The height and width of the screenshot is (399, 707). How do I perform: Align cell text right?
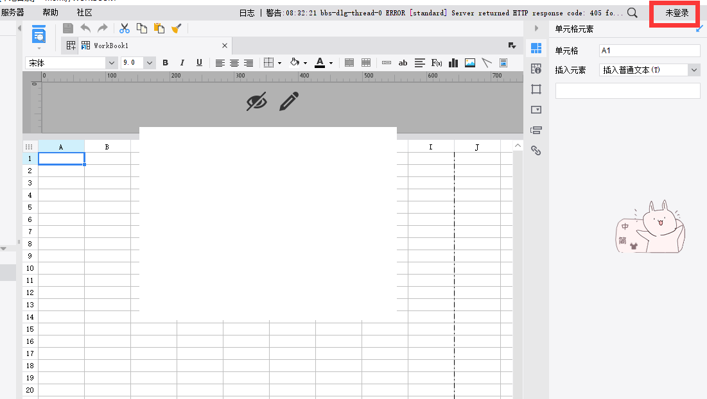pyautogui.click(x=249, y=63)
